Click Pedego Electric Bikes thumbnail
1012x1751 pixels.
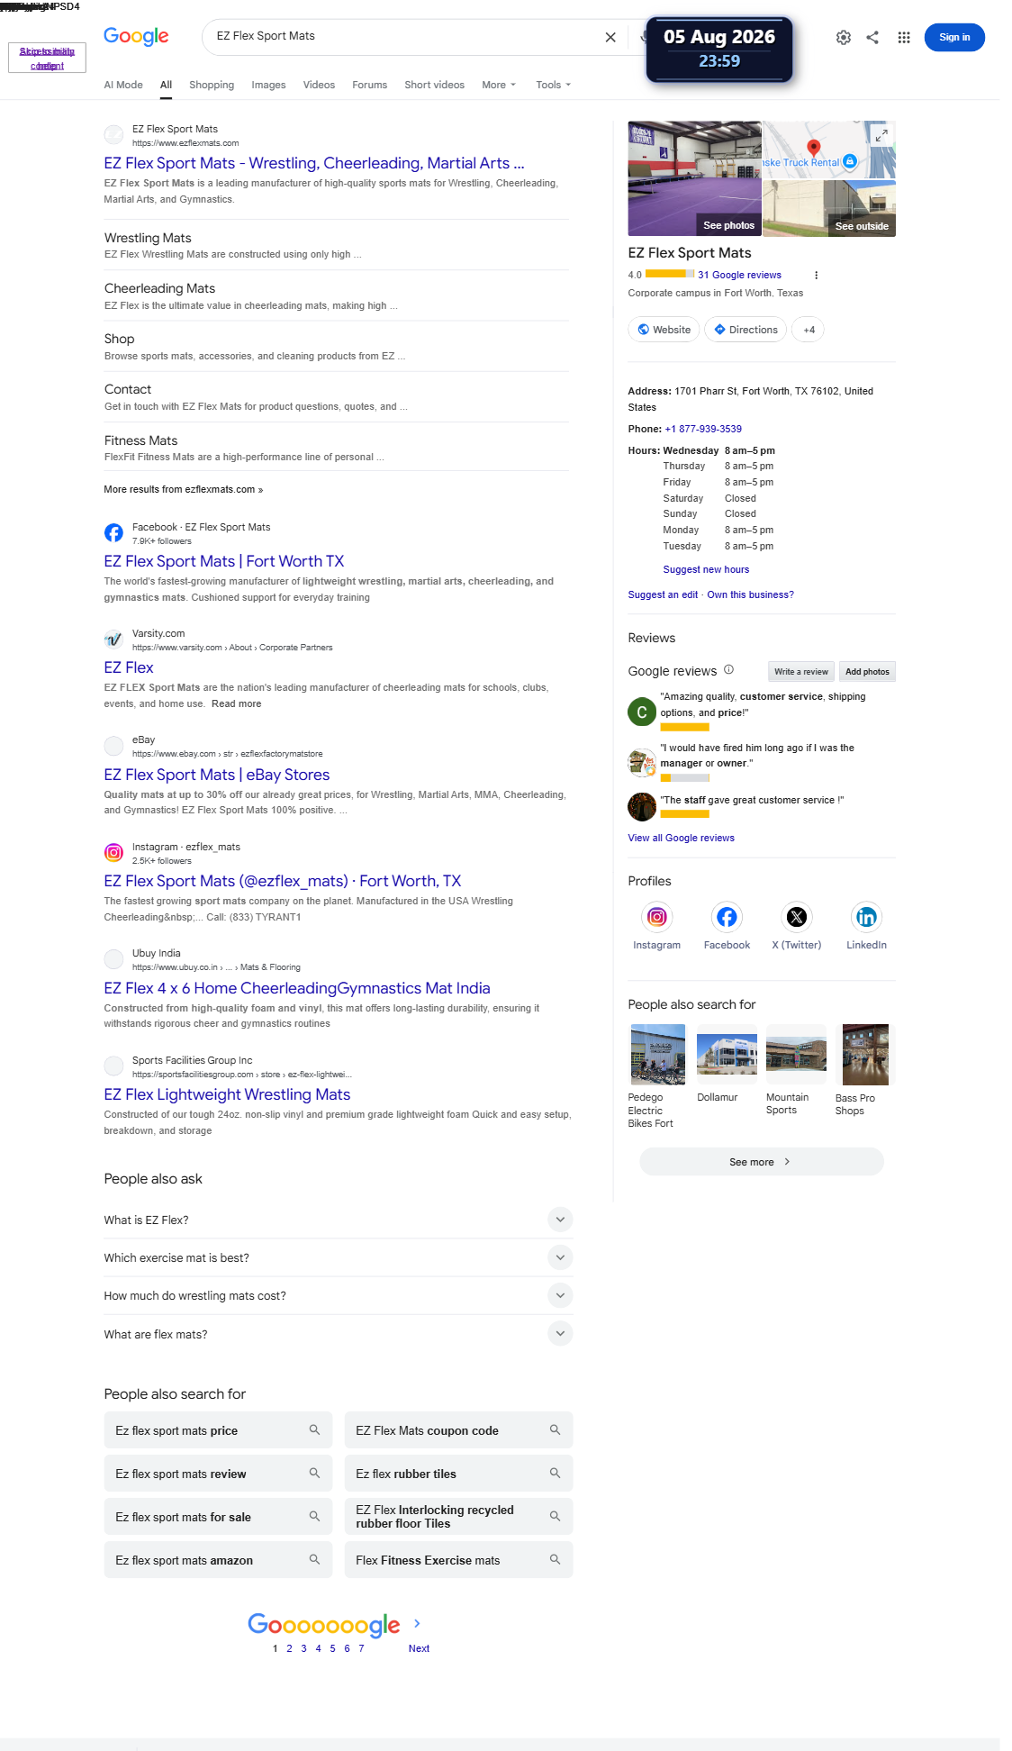pos(658,1055)
